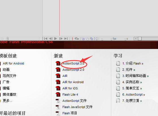
Task: Open modify markers menu
Action: (96, 39)
